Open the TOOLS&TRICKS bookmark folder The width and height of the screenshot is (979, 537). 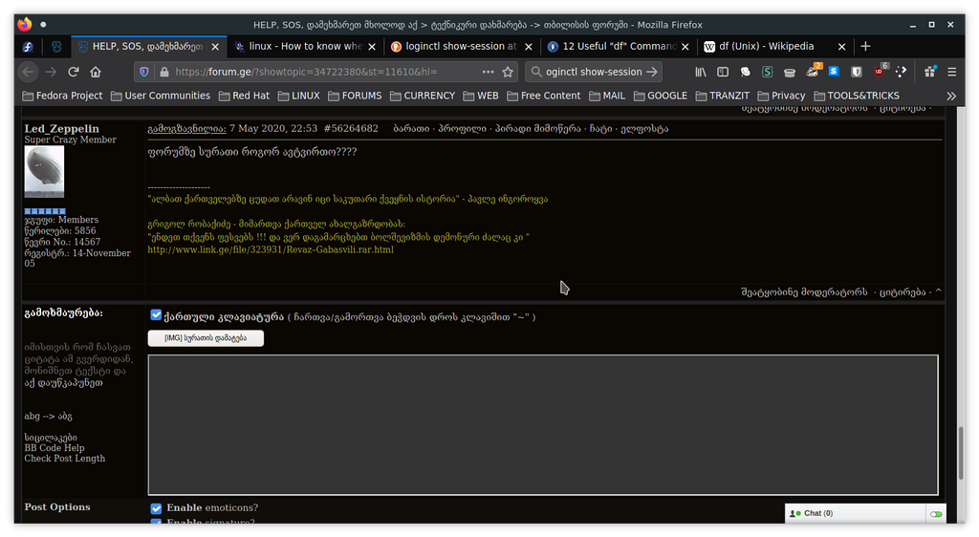tap(857, 97)
